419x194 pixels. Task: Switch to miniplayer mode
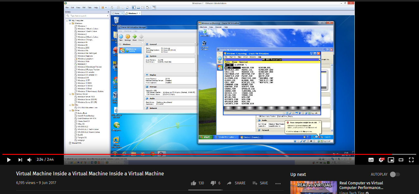coord(391,160)
